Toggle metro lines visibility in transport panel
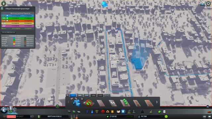Image resolution: width=212 pixels, height=119 pixels. 7,18
